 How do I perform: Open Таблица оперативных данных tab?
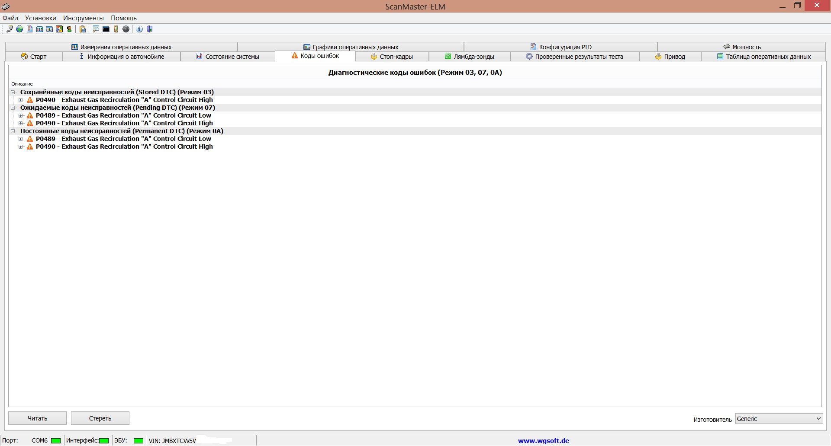764,57
